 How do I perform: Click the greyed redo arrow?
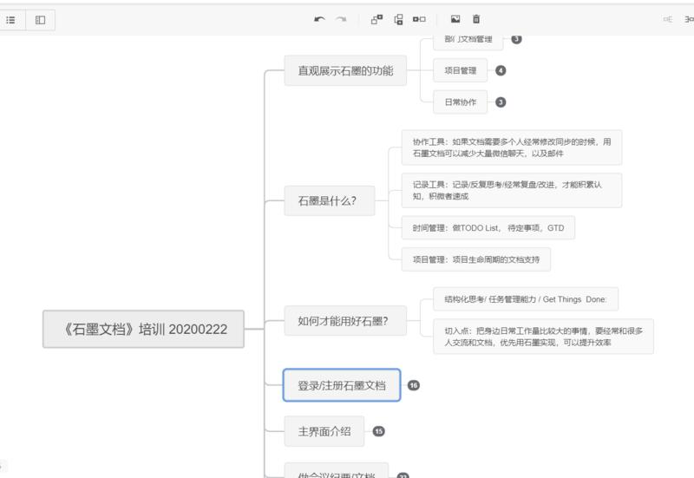[341, 19]
